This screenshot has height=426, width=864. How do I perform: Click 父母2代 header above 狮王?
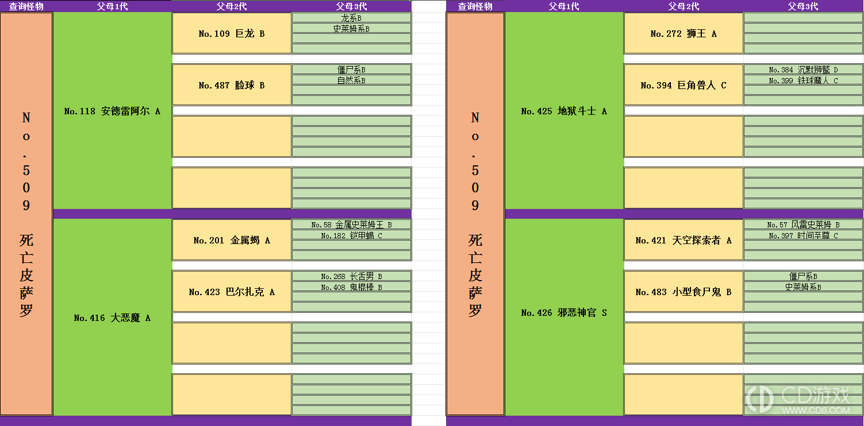pyautogui.click(x=683, y=6)
